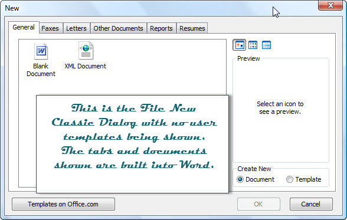Open the General tab

pos(24,27)
